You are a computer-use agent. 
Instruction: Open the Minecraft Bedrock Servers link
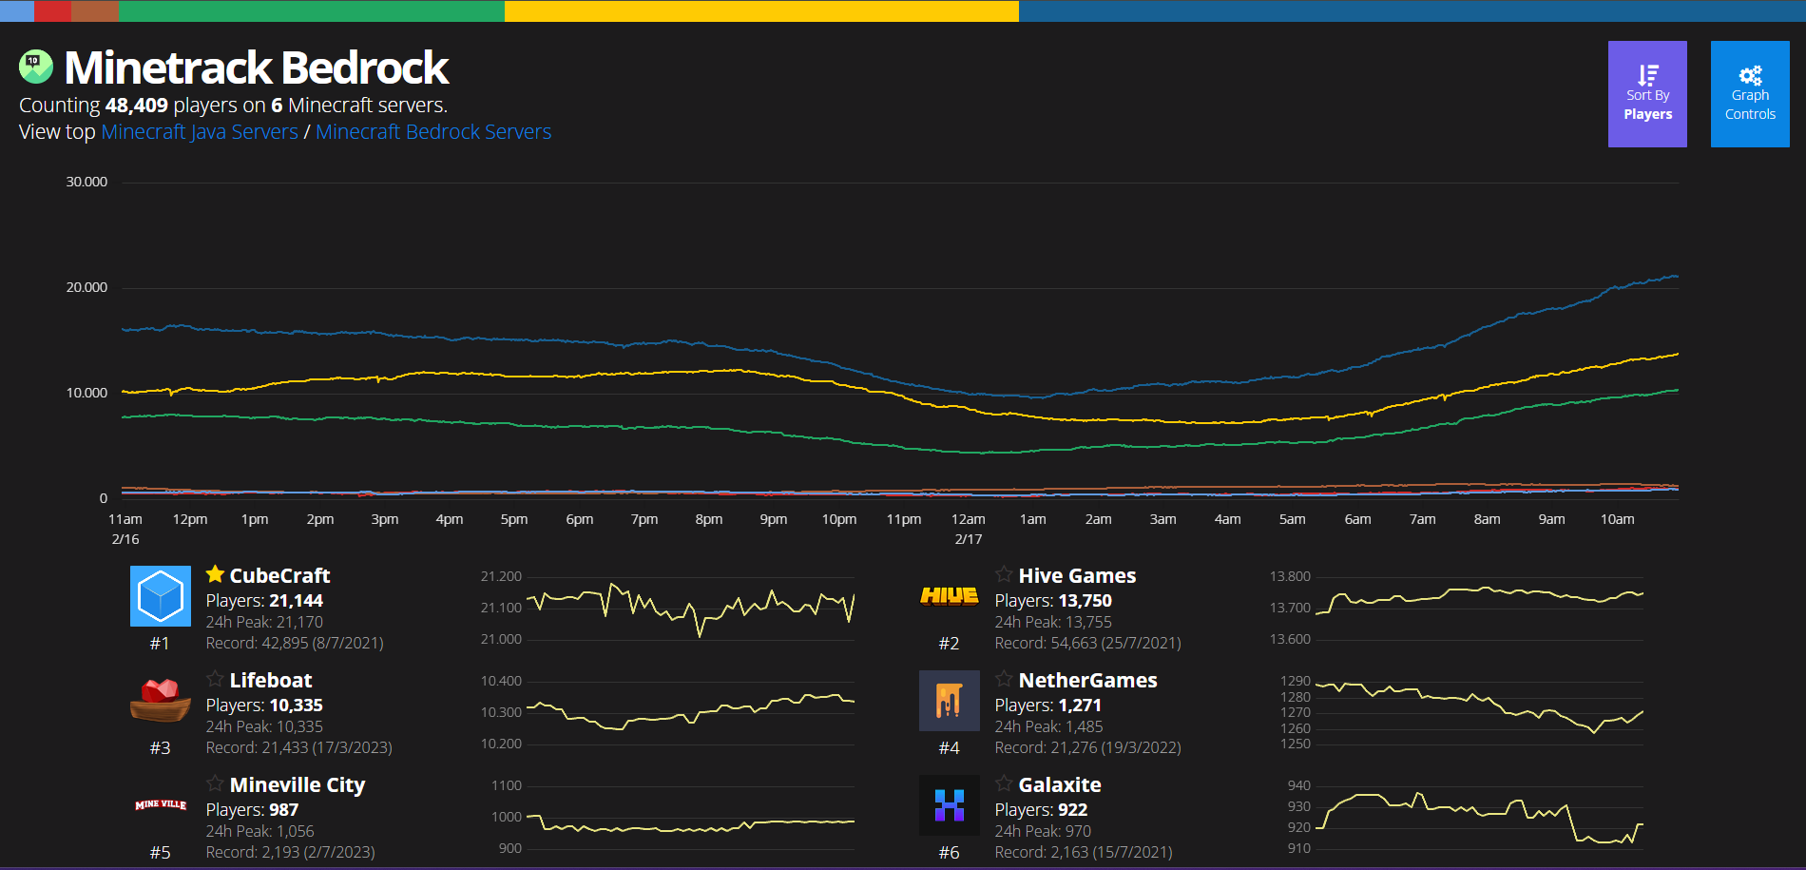click(433, 131)
